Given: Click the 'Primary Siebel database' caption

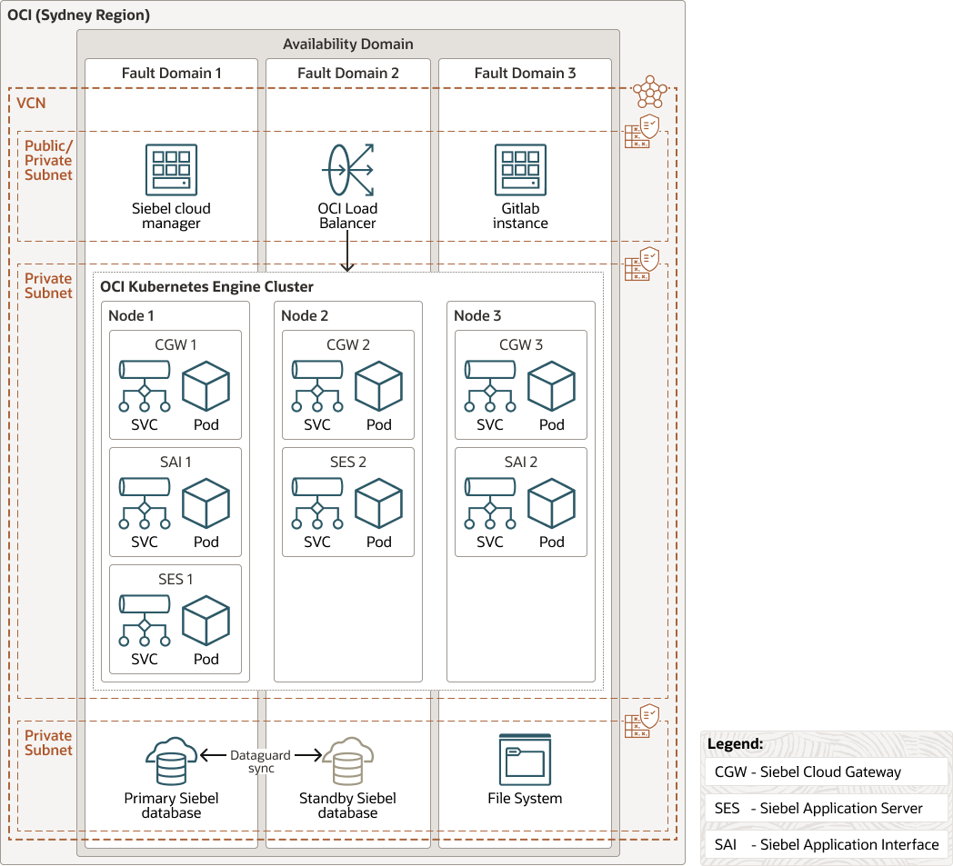Looking at the screenshot, I should 171,805.
